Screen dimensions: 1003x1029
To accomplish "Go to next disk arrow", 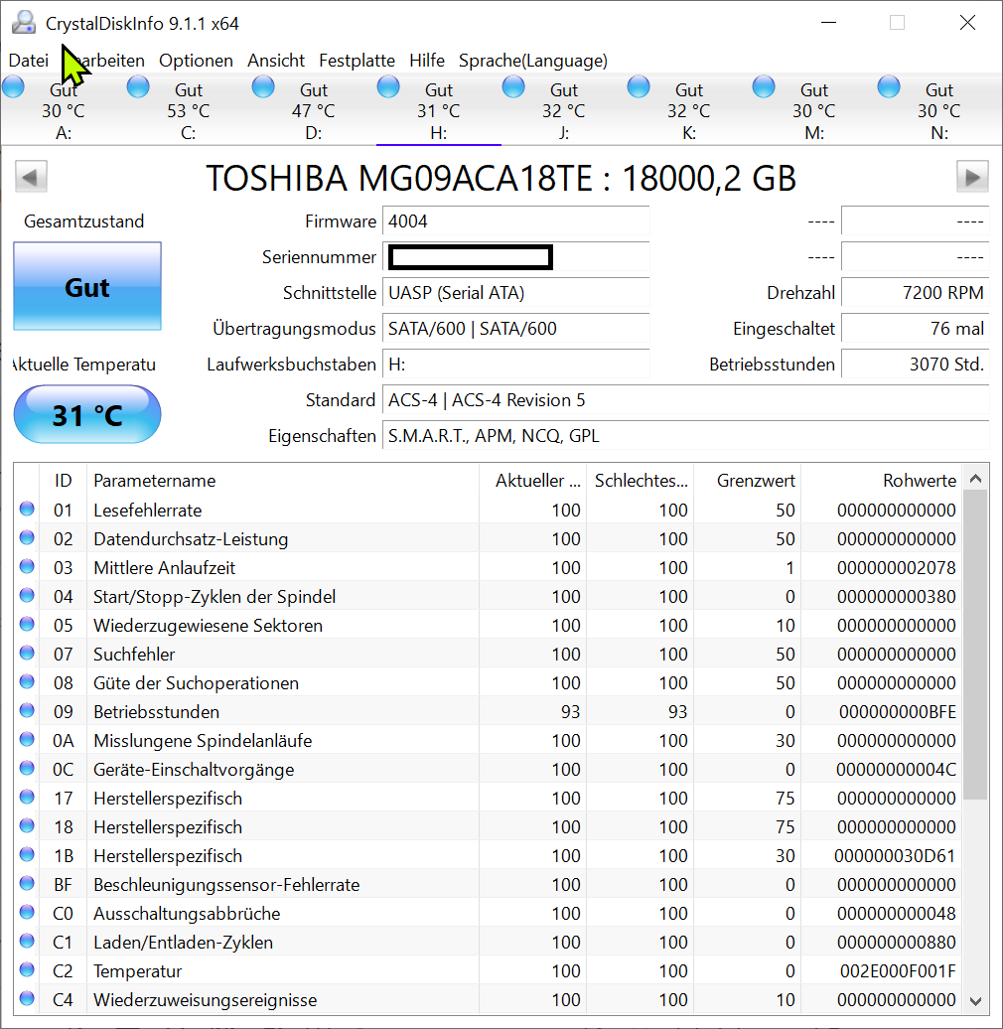I will (972, 177).
